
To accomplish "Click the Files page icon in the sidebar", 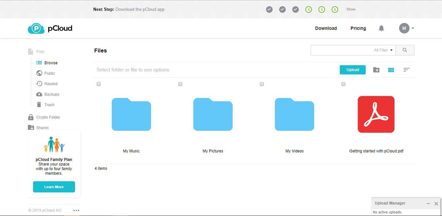I will point(30,52).
